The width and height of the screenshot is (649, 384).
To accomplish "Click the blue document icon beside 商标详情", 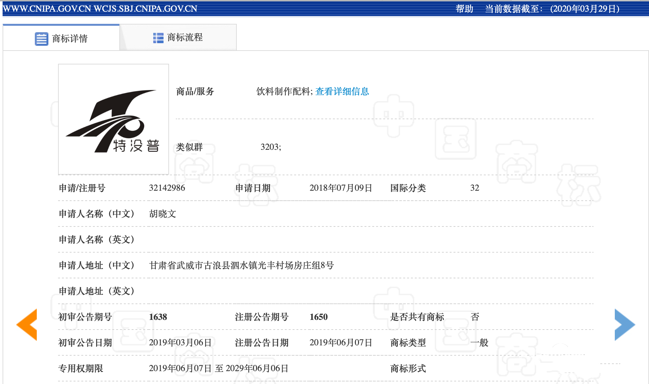I will point(42,39).
